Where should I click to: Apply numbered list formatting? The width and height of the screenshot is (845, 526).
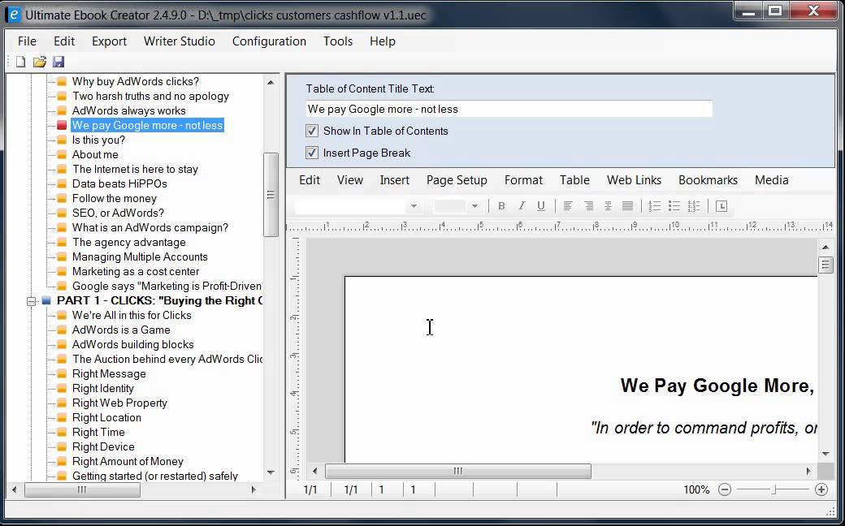(x=655, y=205)
